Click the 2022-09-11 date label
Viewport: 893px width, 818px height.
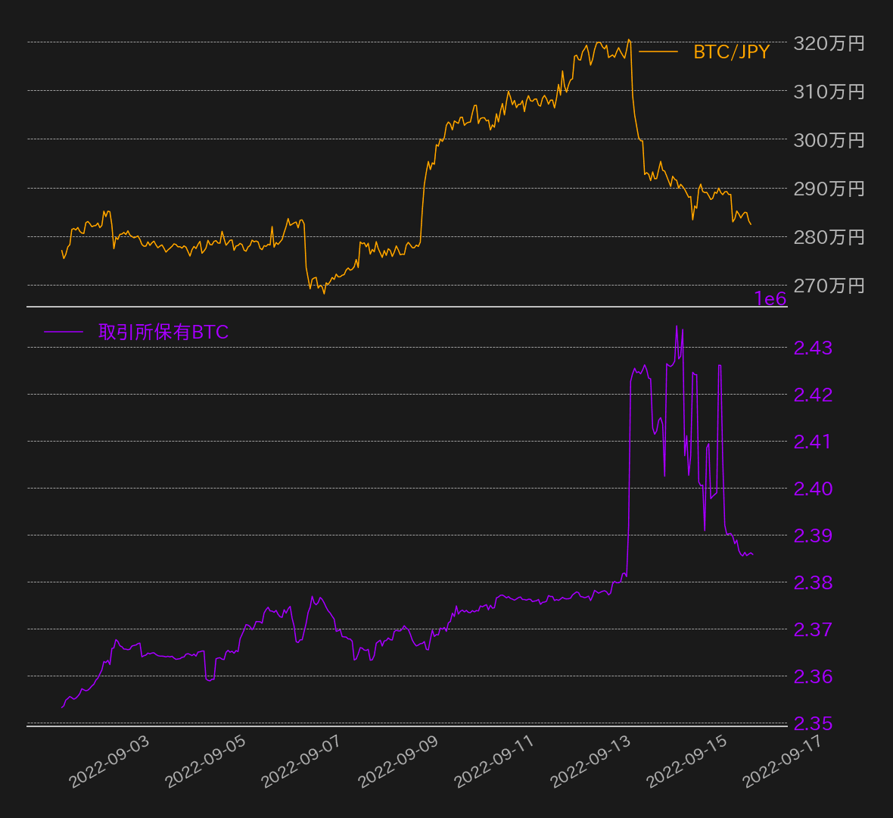[x=495, y=761]
